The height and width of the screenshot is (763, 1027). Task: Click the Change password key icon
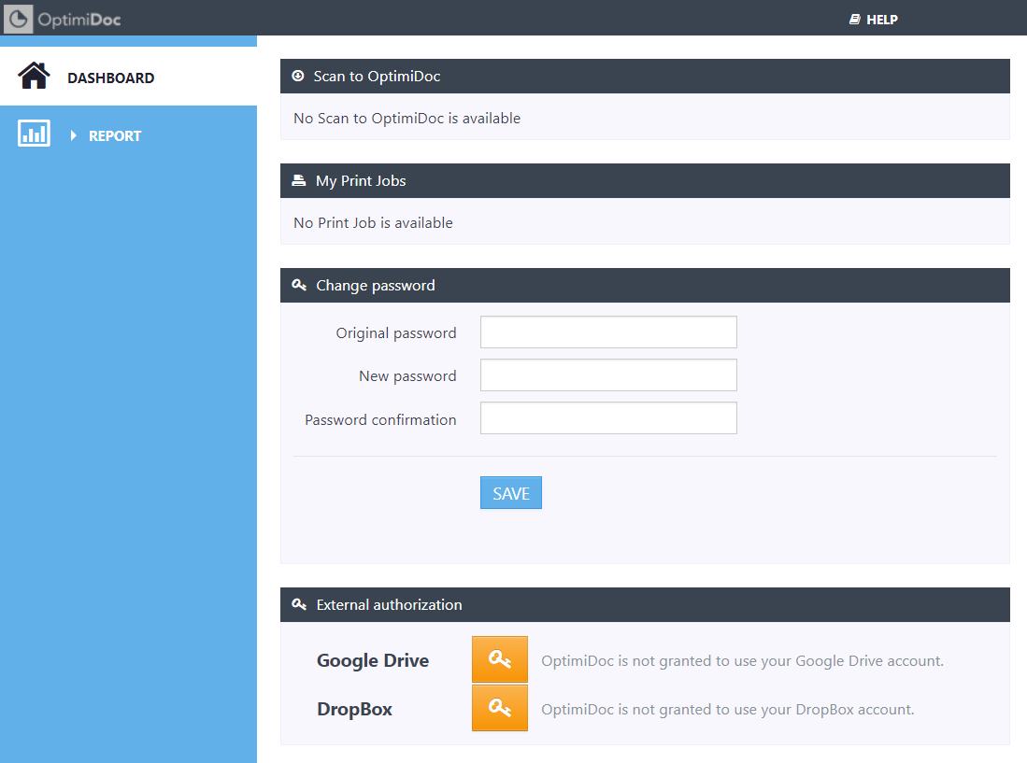299,286
